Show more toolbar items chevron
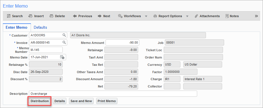The height and width of the screenshot is (108, 263). click(x=256, y=16)
